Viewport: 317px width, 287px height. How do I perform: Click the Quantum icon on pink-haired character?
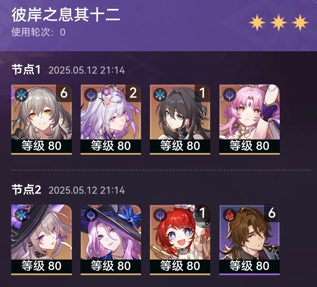(x=230, y=94)
